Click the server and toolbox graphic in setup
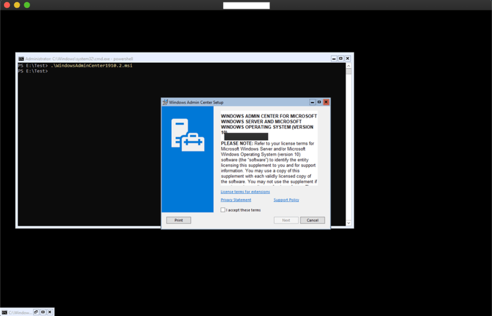This screenshot has height=316, width=492. [x=188, y=135]
